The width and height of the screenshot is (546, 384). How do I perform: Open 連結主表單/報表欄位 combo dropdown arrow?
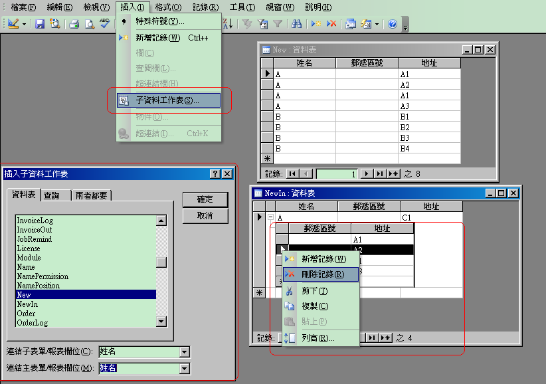[185, 369]
